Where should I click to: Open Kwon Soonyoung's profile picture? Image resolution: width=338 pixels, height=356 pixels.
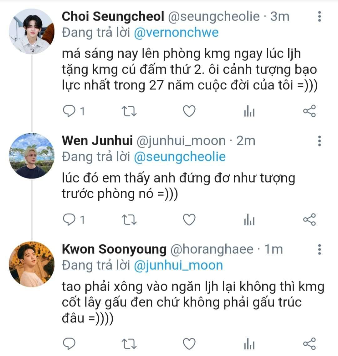click(x=31, y=264)
